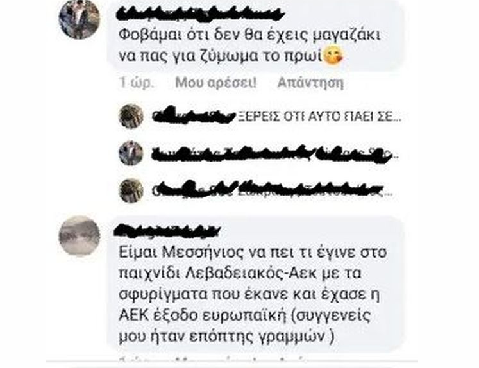Open avatar of the "ΞΕΡΕΙΣ ΟΤΙ ΑΥΤΟ" reply
This screenshot has width=479, height=368.
pos(131,116)
